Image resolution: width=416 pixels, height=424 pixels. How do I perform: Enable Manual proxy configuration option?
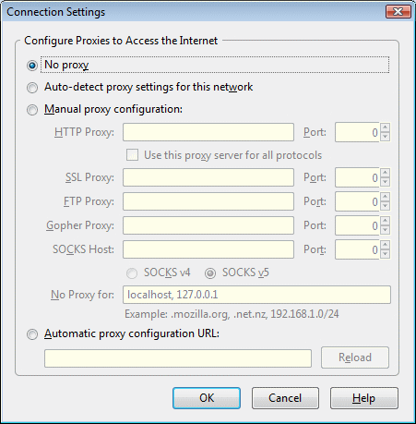point(32,110)
